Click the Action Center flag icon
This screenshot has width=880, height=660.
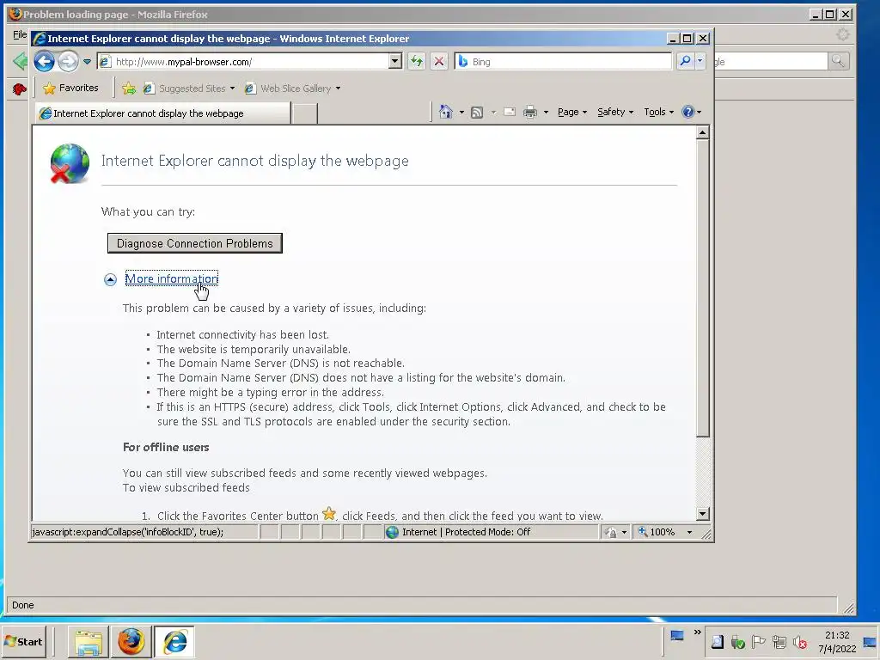758,641
